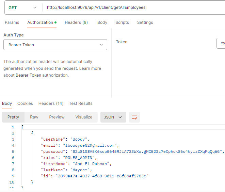Click the "Boody" value in the response
This screenshot has height=192, width=225.
(79, 139)
